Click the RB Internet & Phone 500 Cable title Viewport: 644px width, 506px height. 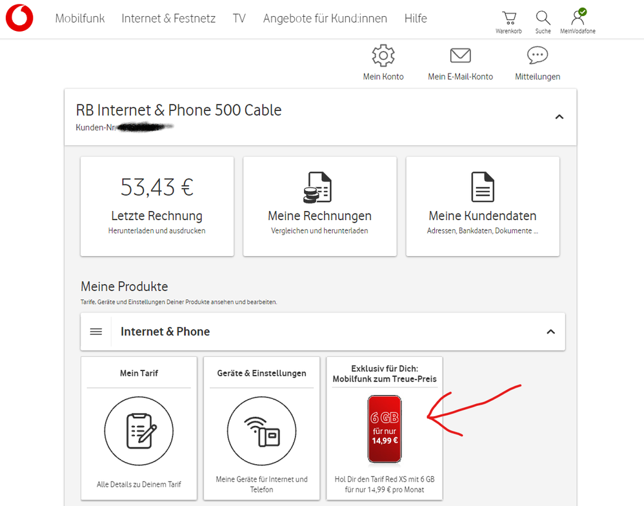[x=179, y=110]
